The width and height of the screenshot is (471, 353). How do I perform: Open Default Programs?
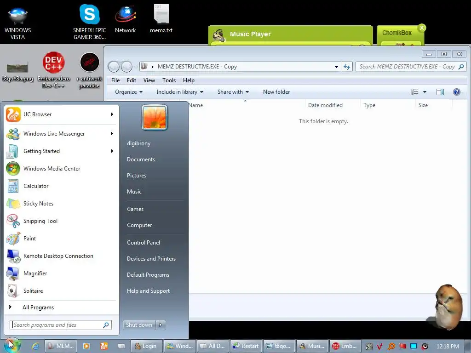click(148, 275)
